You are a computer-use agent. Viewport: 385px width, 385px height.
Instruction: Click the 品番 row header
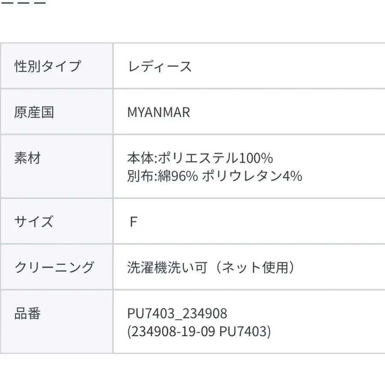57,322
